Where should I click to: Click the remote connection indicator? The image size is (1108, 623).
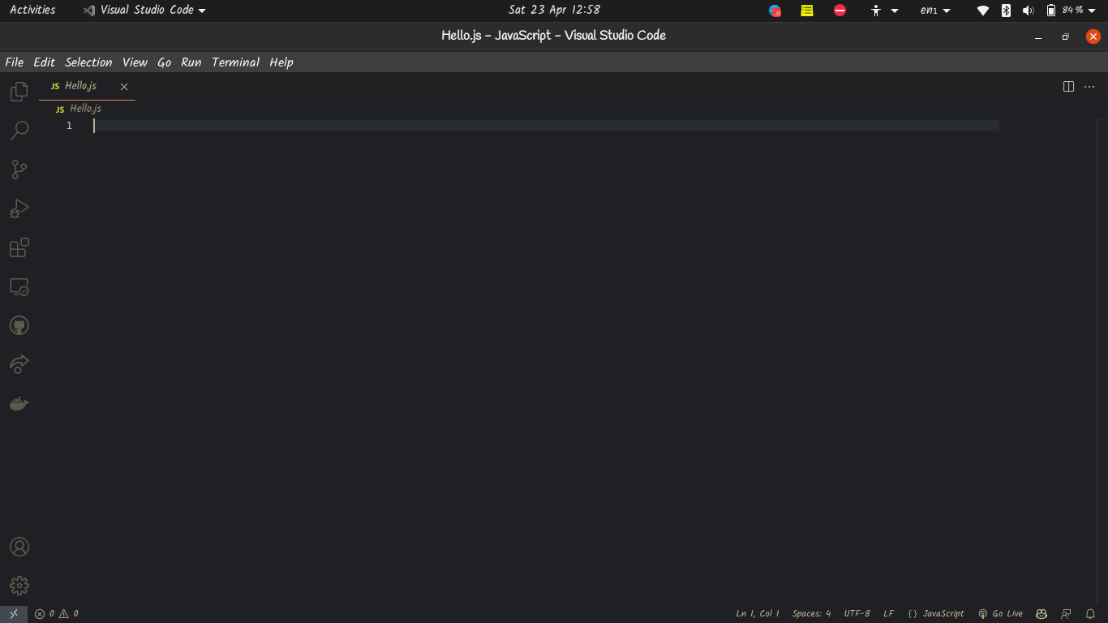point(12,613)
